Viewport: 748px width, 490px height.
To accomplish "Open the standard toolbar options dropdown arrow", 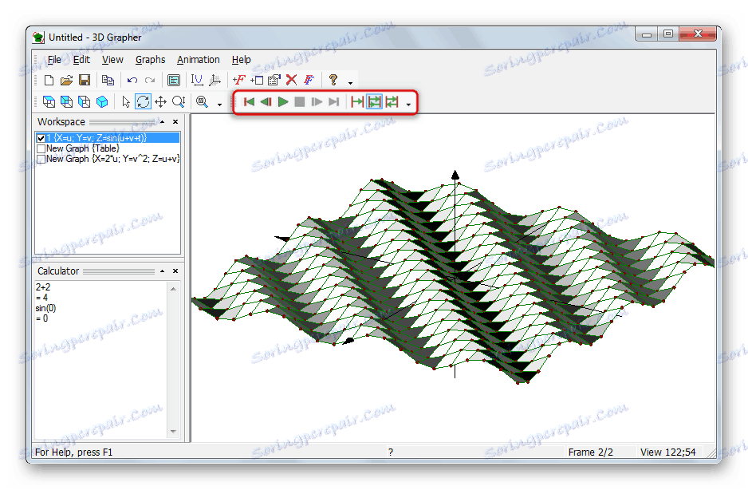I will click(351, 83).
